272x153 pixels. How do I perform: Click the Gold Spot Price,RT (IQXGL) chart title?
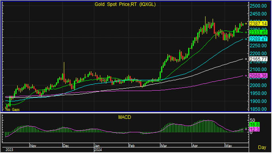tap(125, 4)
